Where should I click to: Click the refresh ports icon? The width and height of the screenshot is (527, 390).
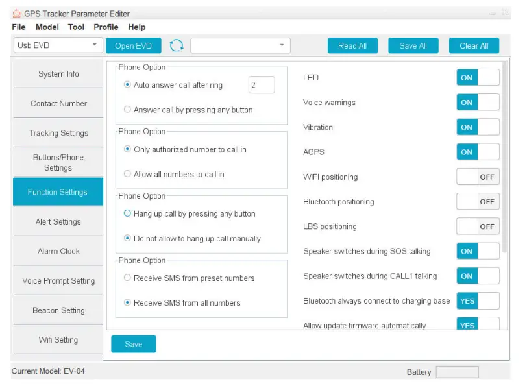[x=177, y=45]
